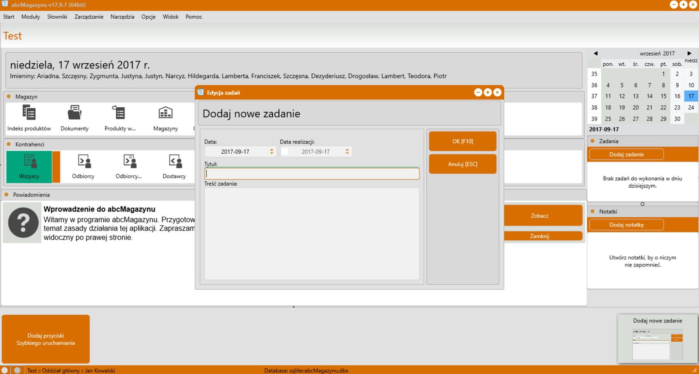Go to next month in calendar
The width and height of the screenshot is (699, 374).
tap(689, 54)
